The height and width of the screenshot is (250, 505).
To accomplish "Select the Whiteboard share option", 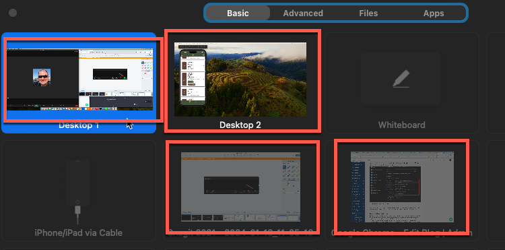I will pos(401,83).
